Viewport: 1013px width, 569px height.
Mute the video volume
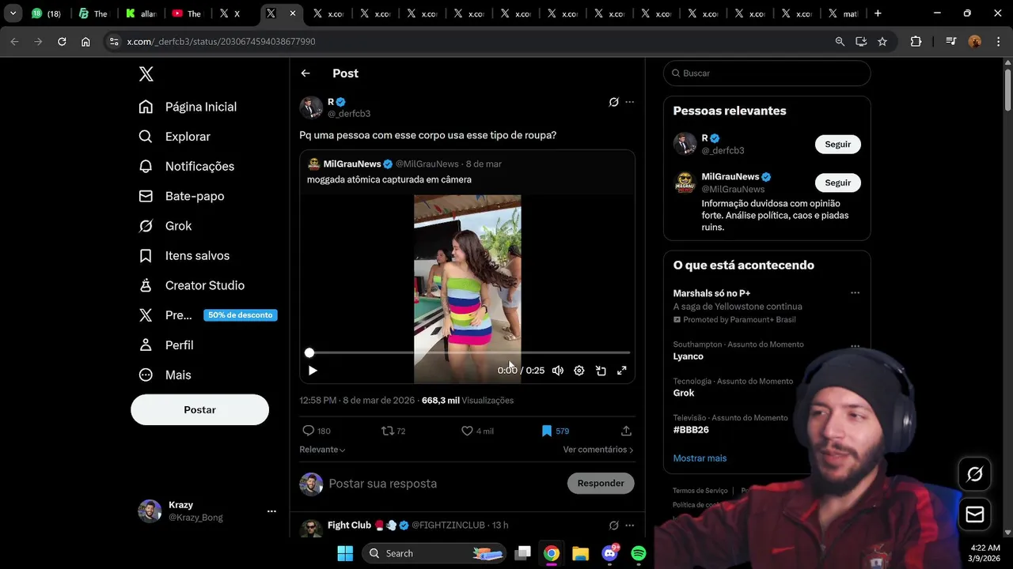558,371
